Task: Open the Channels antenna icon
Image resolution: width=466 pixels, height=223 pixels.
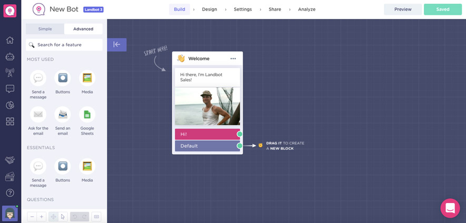Action: (x=10, y=73)
